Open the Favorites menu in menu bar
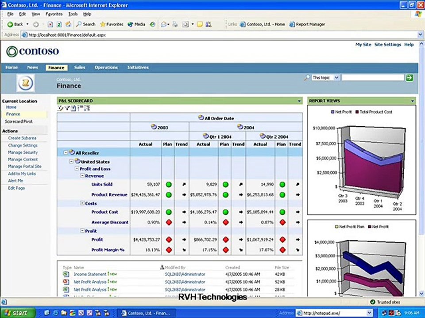The image size is (425, 318). [54, 14]
